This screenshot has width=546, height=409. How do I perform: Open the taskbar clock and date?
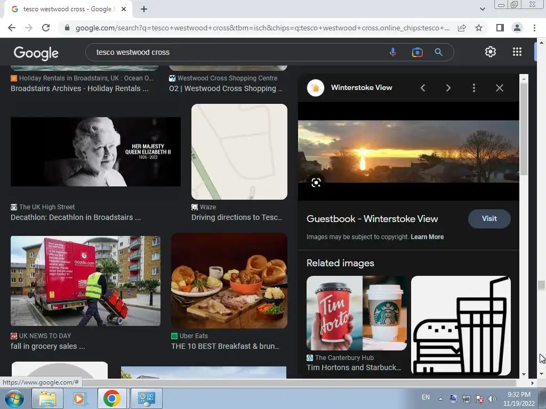519,399
